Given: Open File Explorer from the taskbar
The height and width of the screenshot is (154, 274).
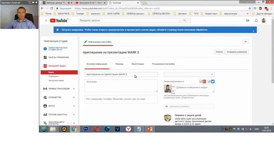Looking at the screenshot, I should (53, 129).
